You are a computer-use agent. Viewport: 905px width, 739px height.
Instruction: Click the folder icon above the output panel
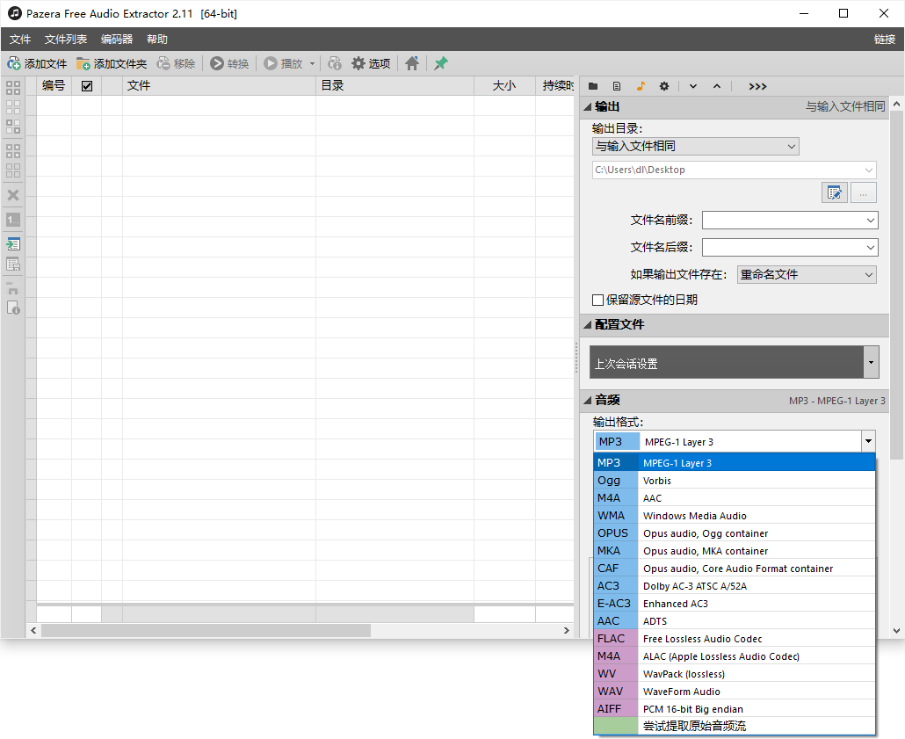[593, 86]
